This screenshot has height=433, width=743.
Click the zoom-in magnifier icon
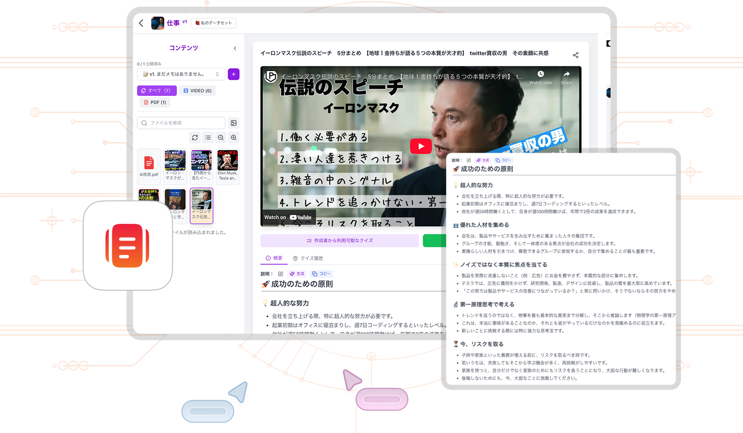click(233, 137)
